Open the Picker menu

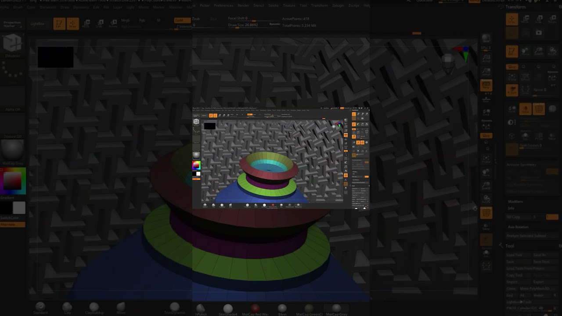pyautogui.click(x=205, y=5)
